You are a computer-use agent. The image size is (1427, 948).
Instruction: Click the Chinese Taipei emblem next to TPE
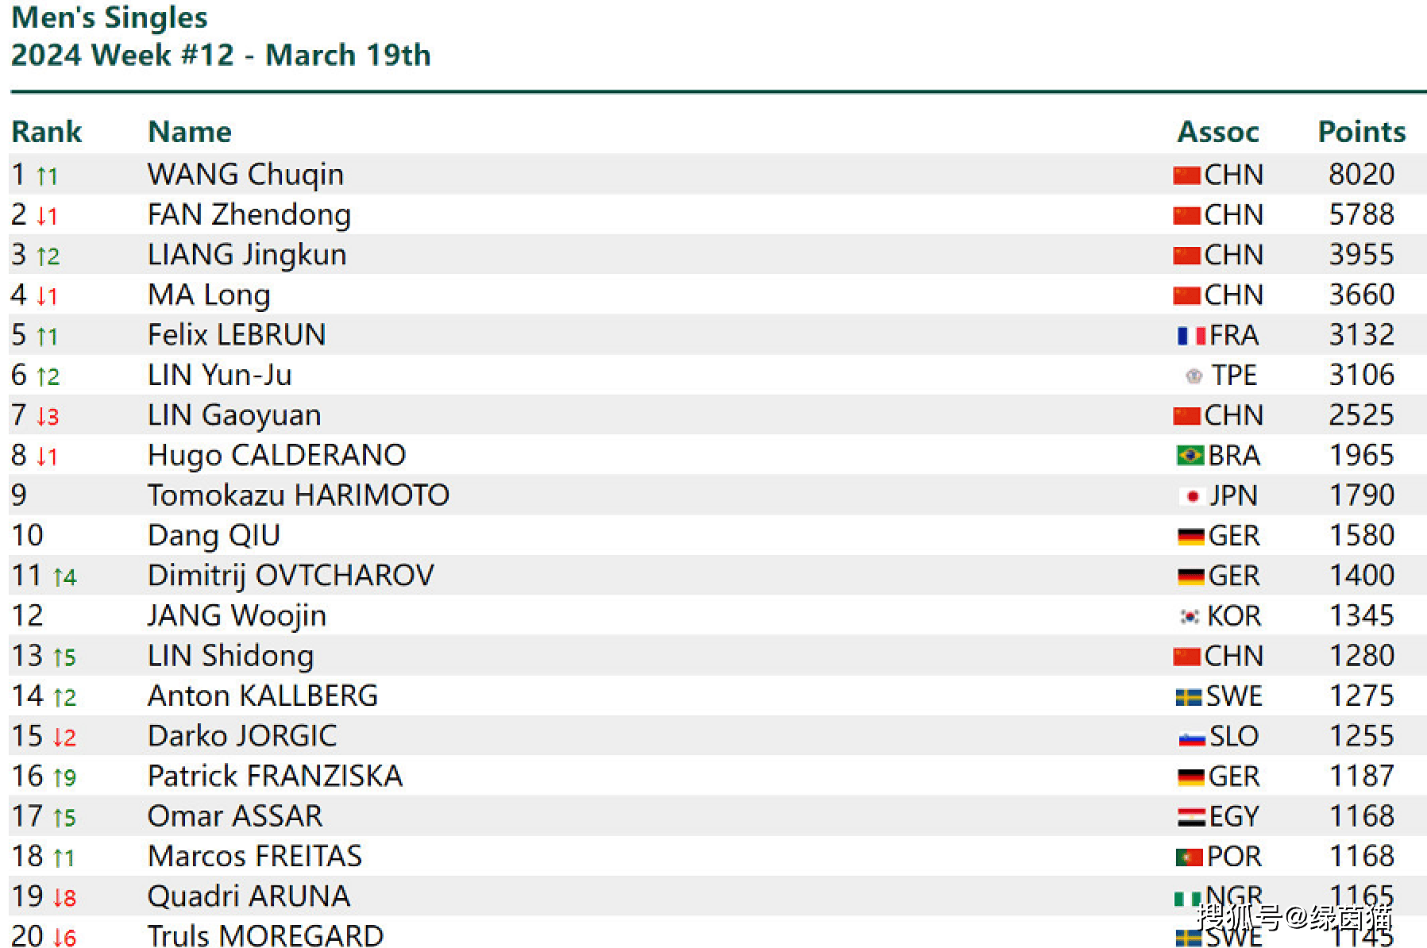(1194, 376)
